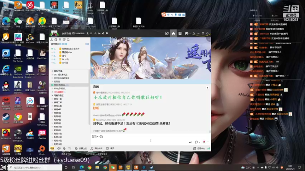
Task: Open the chat bubble dropdown in input area
Action: click(x=197, y=142)
